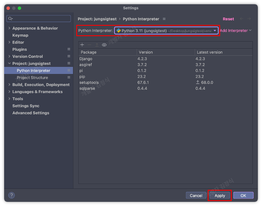Expand the Version Control section

pyautogui.click(x=9, y=56)
